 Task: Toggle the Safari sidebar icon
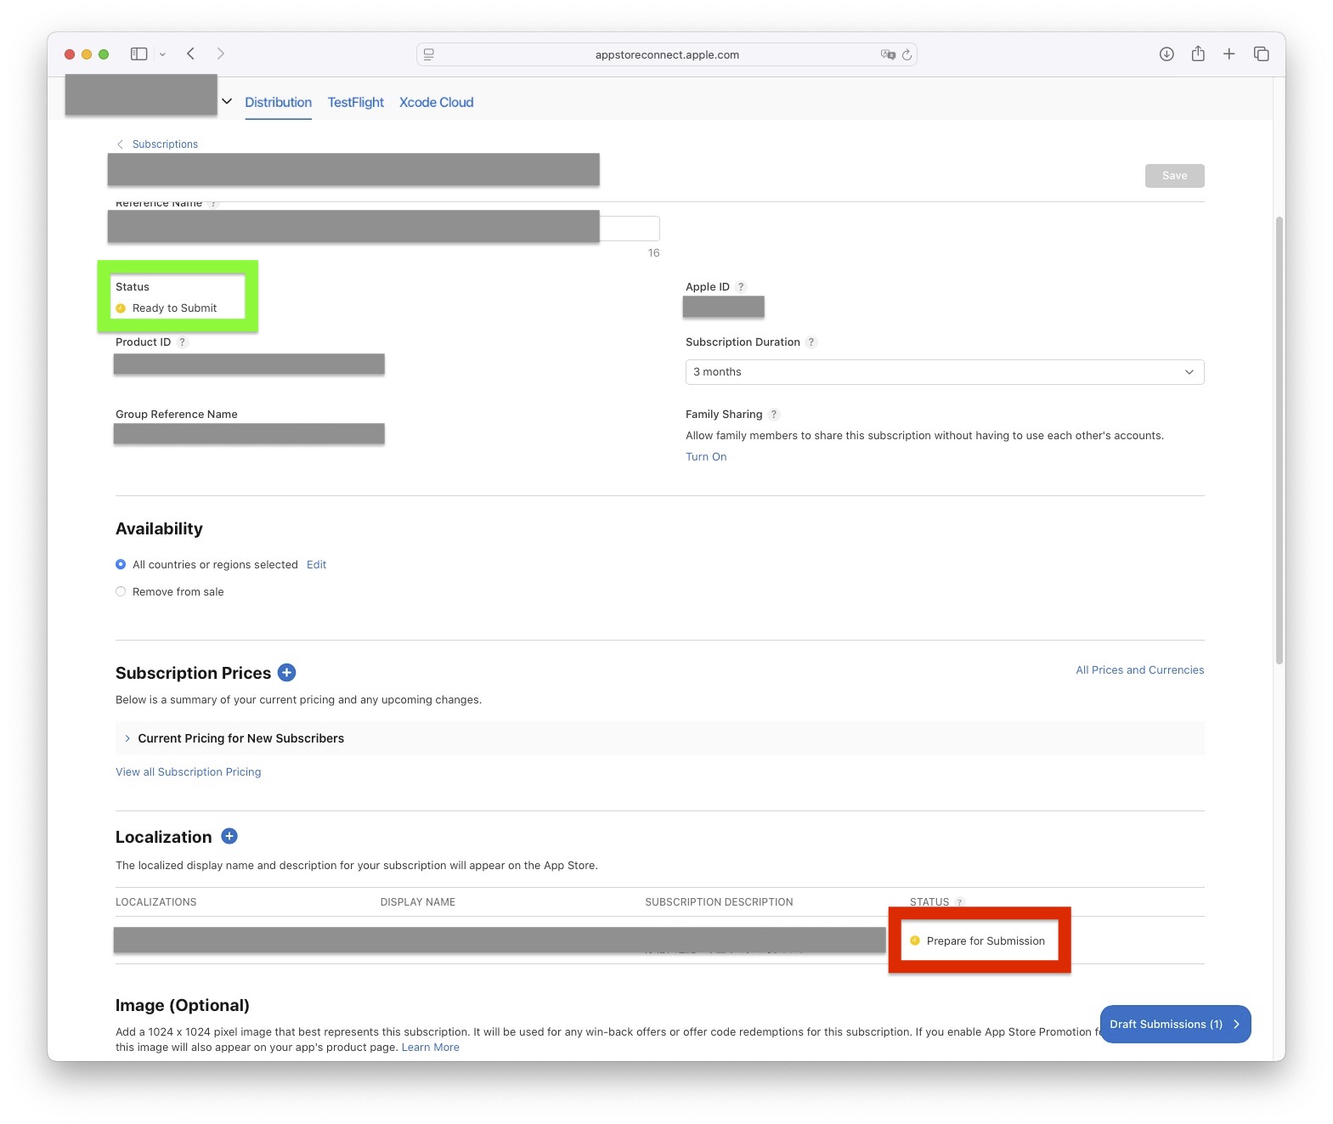[x=138, y=54]
